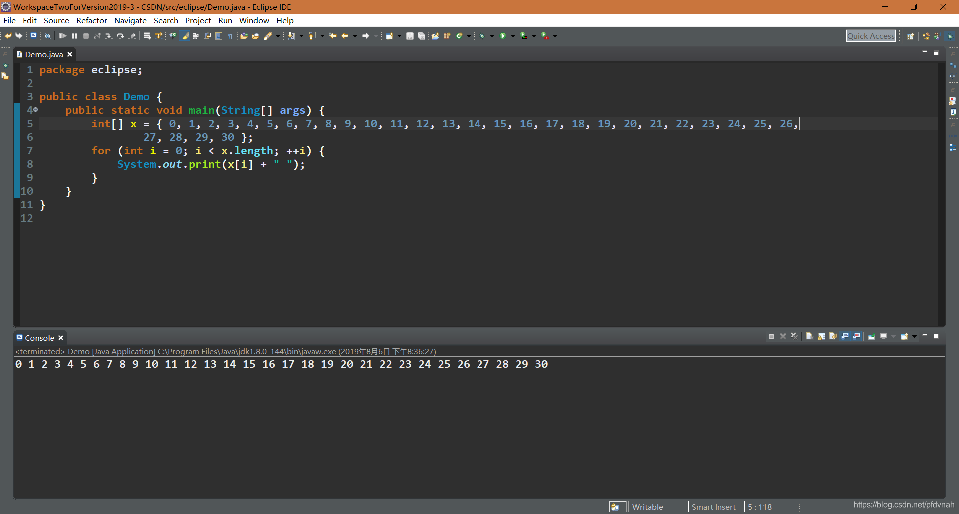This screenshot has height=514, width=959.
Task: Click the Resume debug button
Action: [x=62, y=36]
